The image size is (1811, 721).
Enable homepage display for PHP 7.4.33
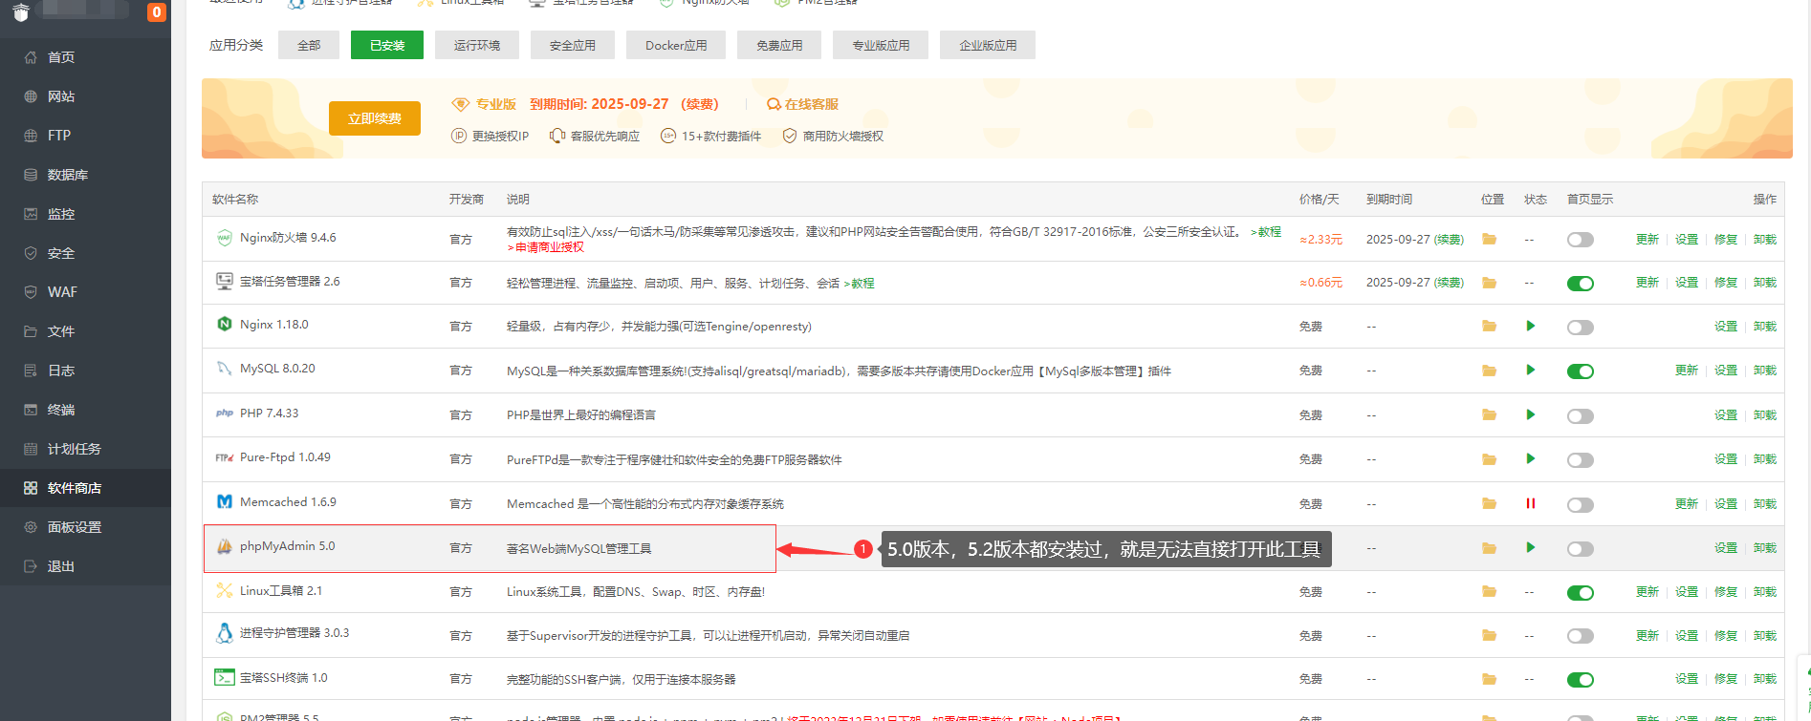tap(1581, 416)
